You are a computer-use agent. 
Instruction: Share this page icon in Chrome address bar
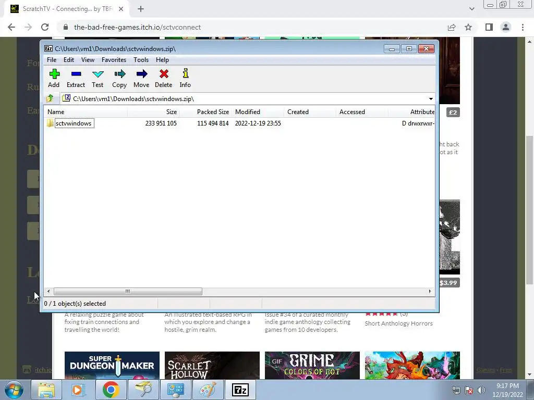click(452, 27)
